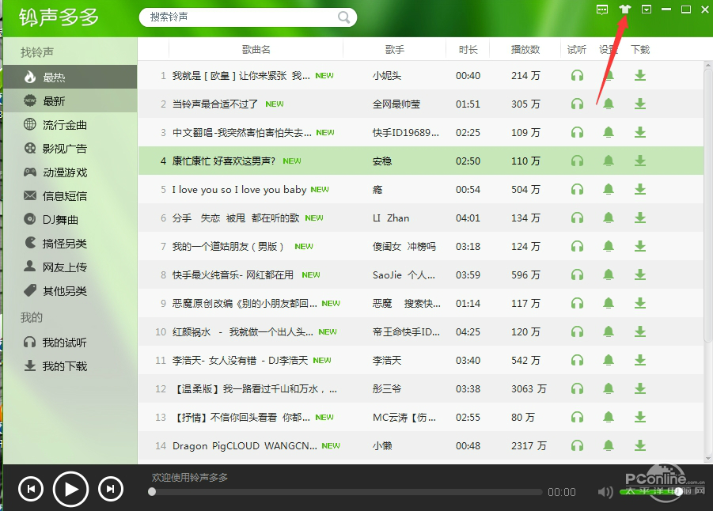
Task: Preview song 10 红颜祸水
Action: pos(577,332)
